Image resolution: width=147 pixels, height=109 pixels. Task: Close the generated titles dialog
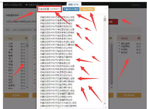[x=105, y=8]
